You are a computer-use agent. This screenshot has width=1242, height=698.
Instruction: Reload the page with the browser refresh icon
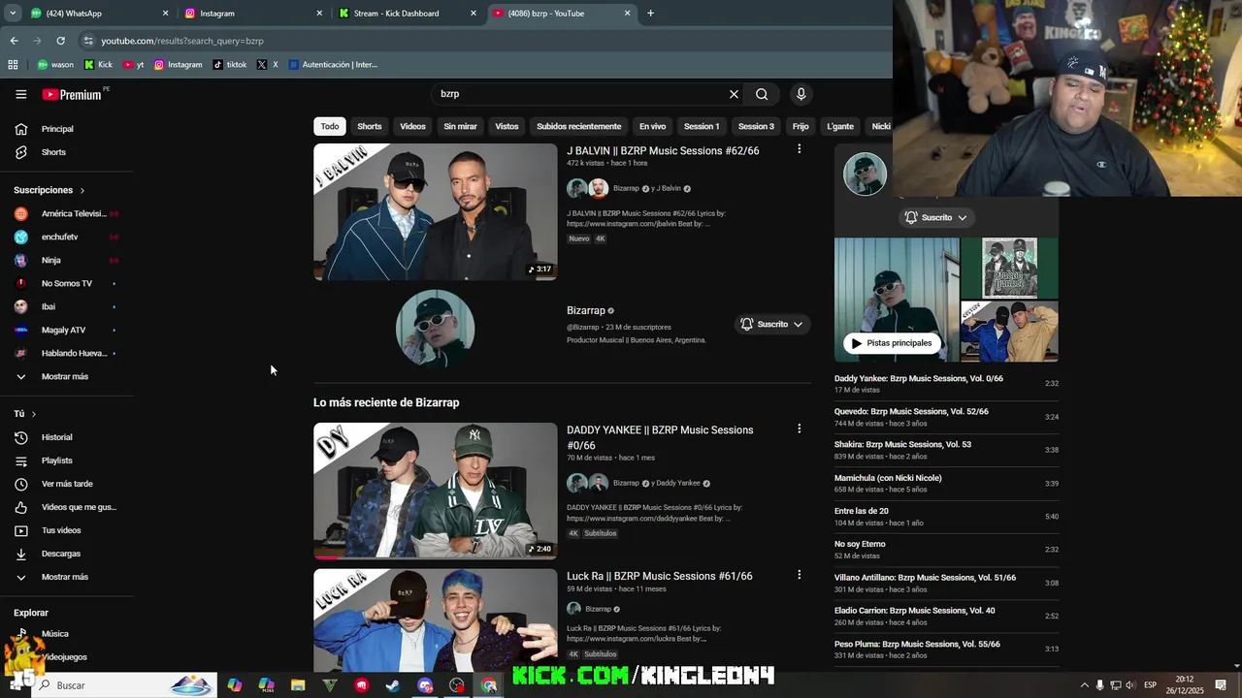60,41
